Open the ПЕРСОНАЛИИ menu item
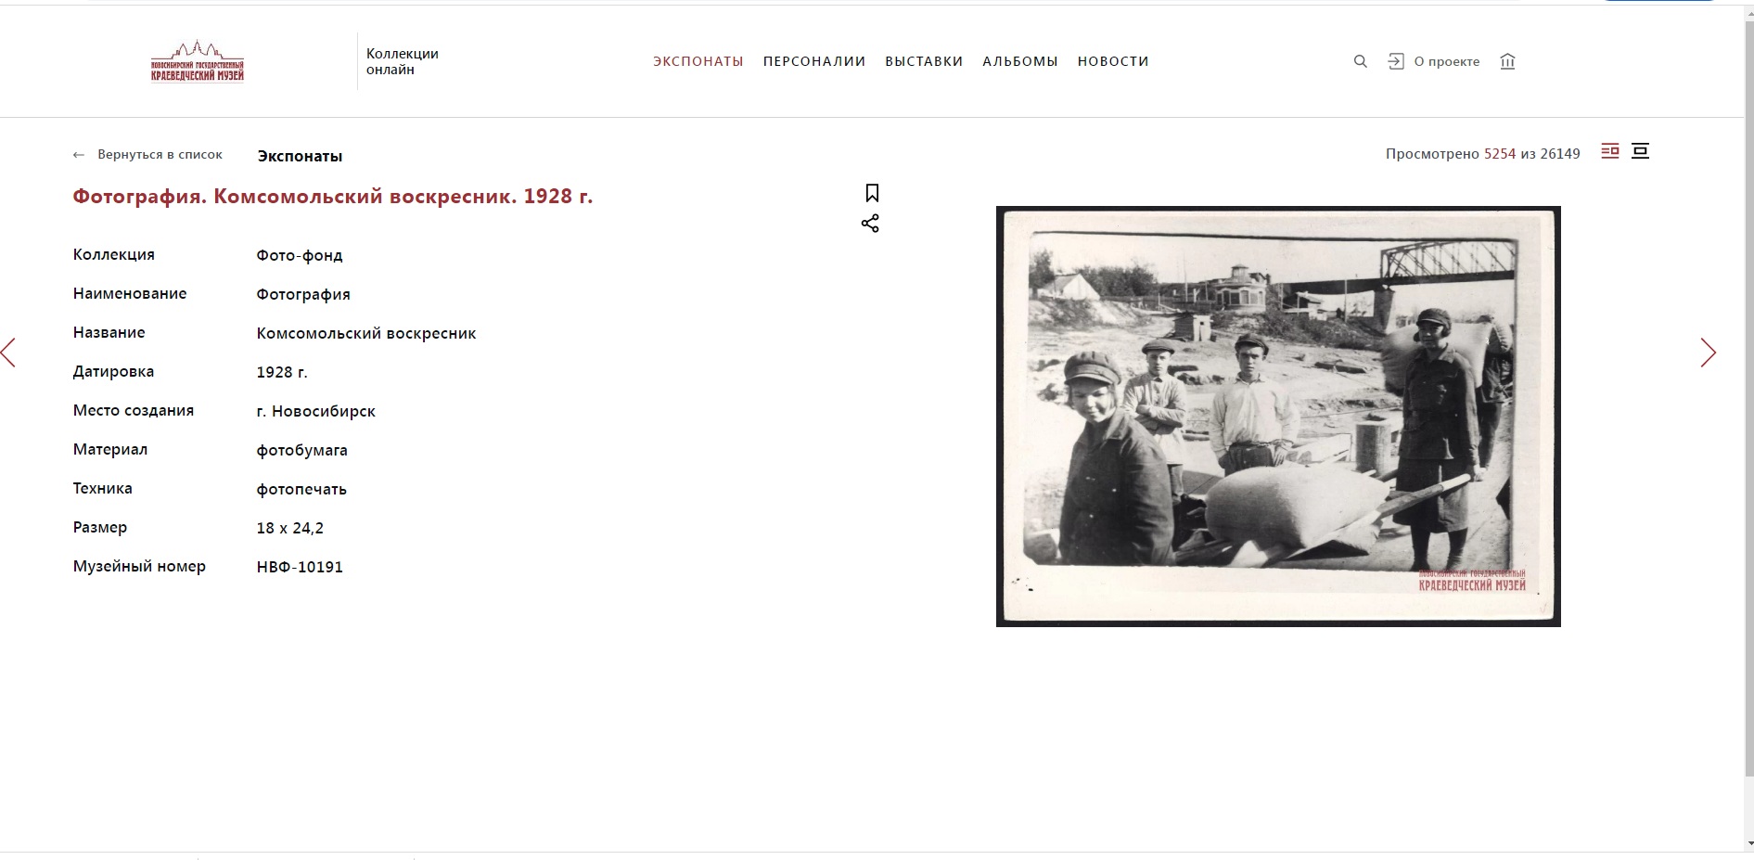This screenshot has width=1754, height=860. coord(814,61)
